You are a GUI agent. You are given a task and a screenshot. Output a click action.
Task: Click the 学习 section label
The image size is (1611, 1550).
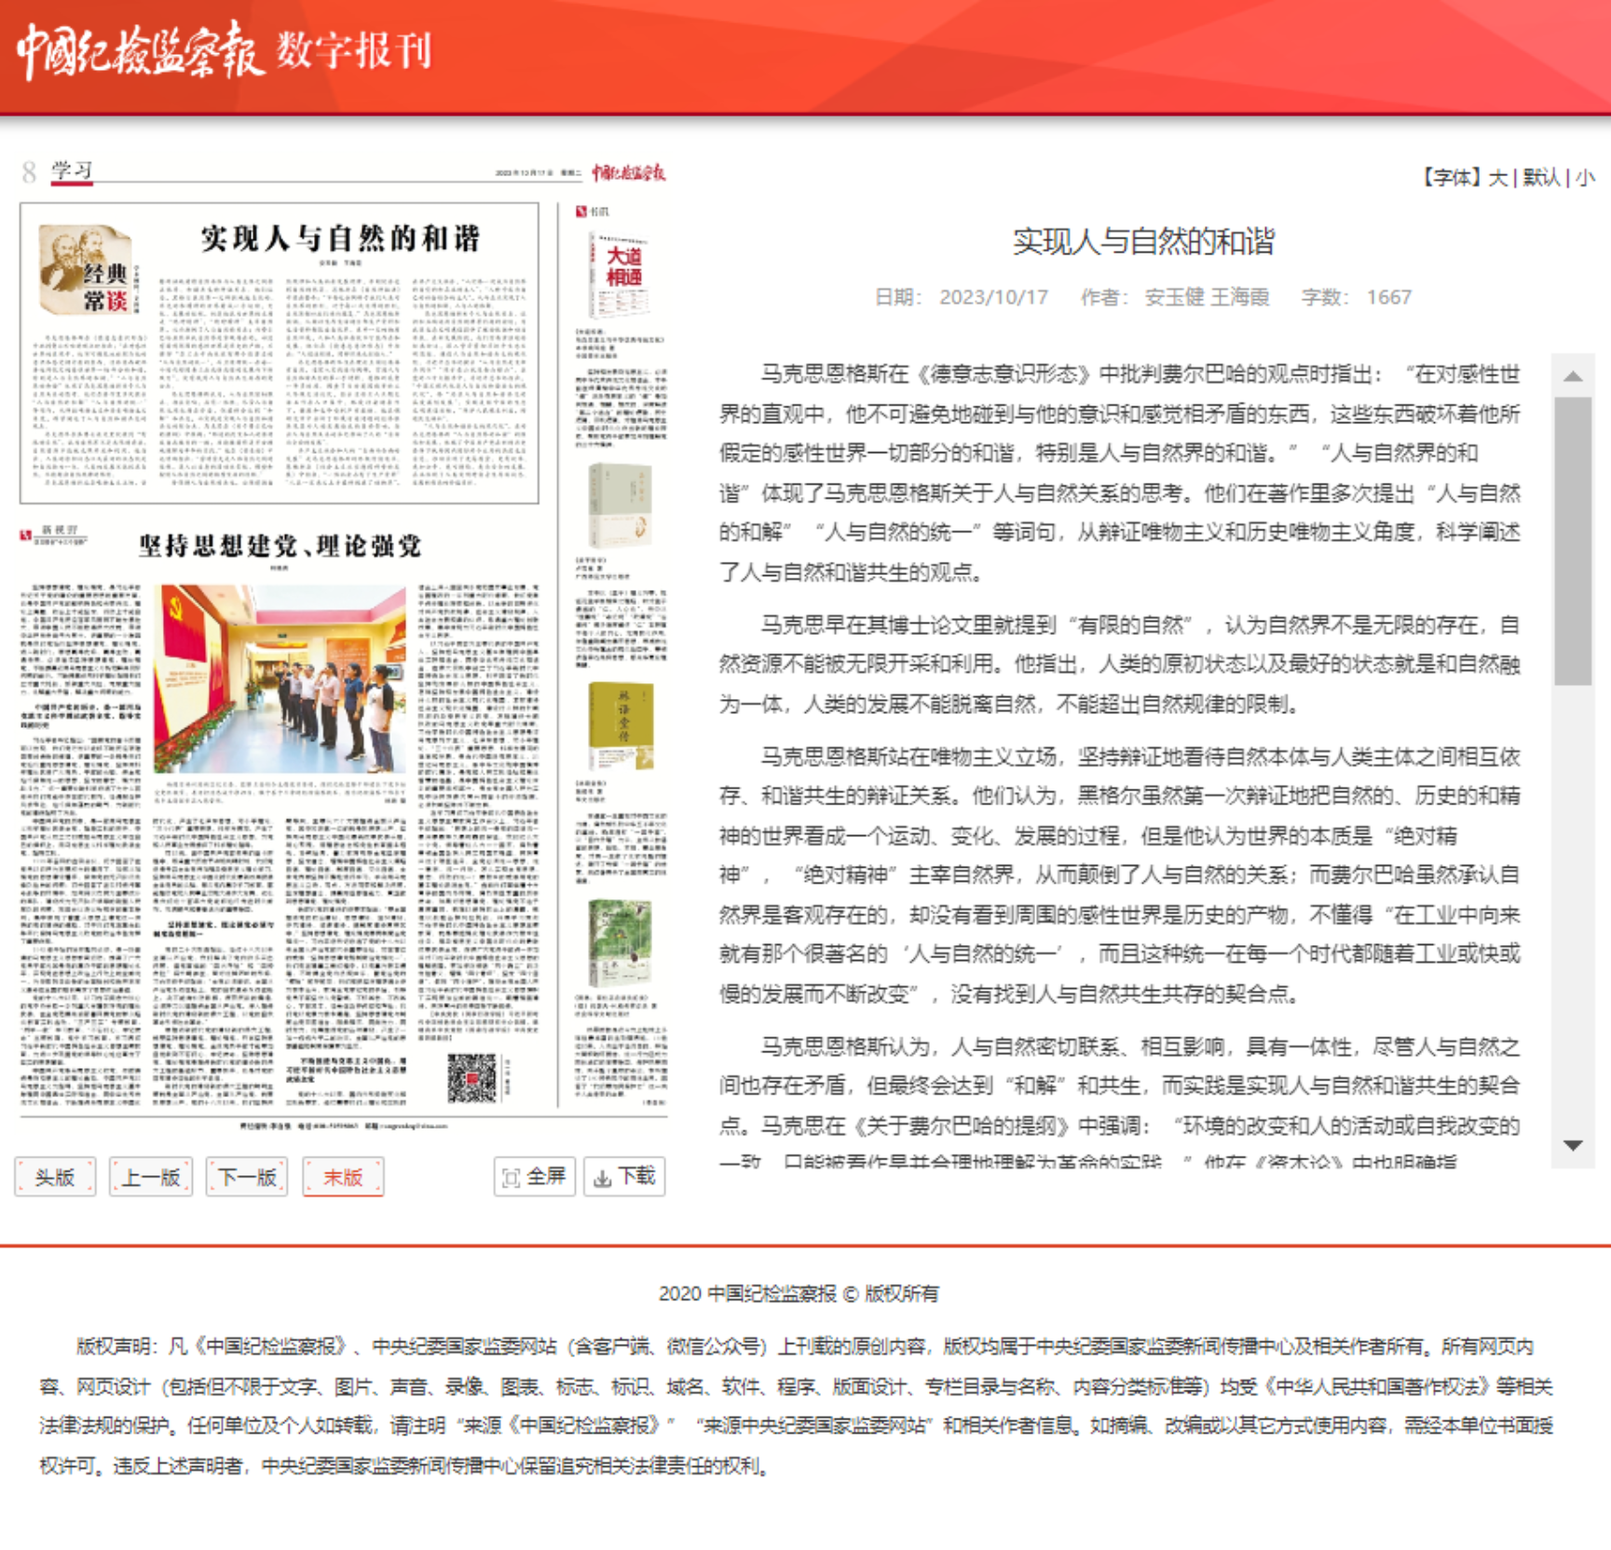point(72,171)
